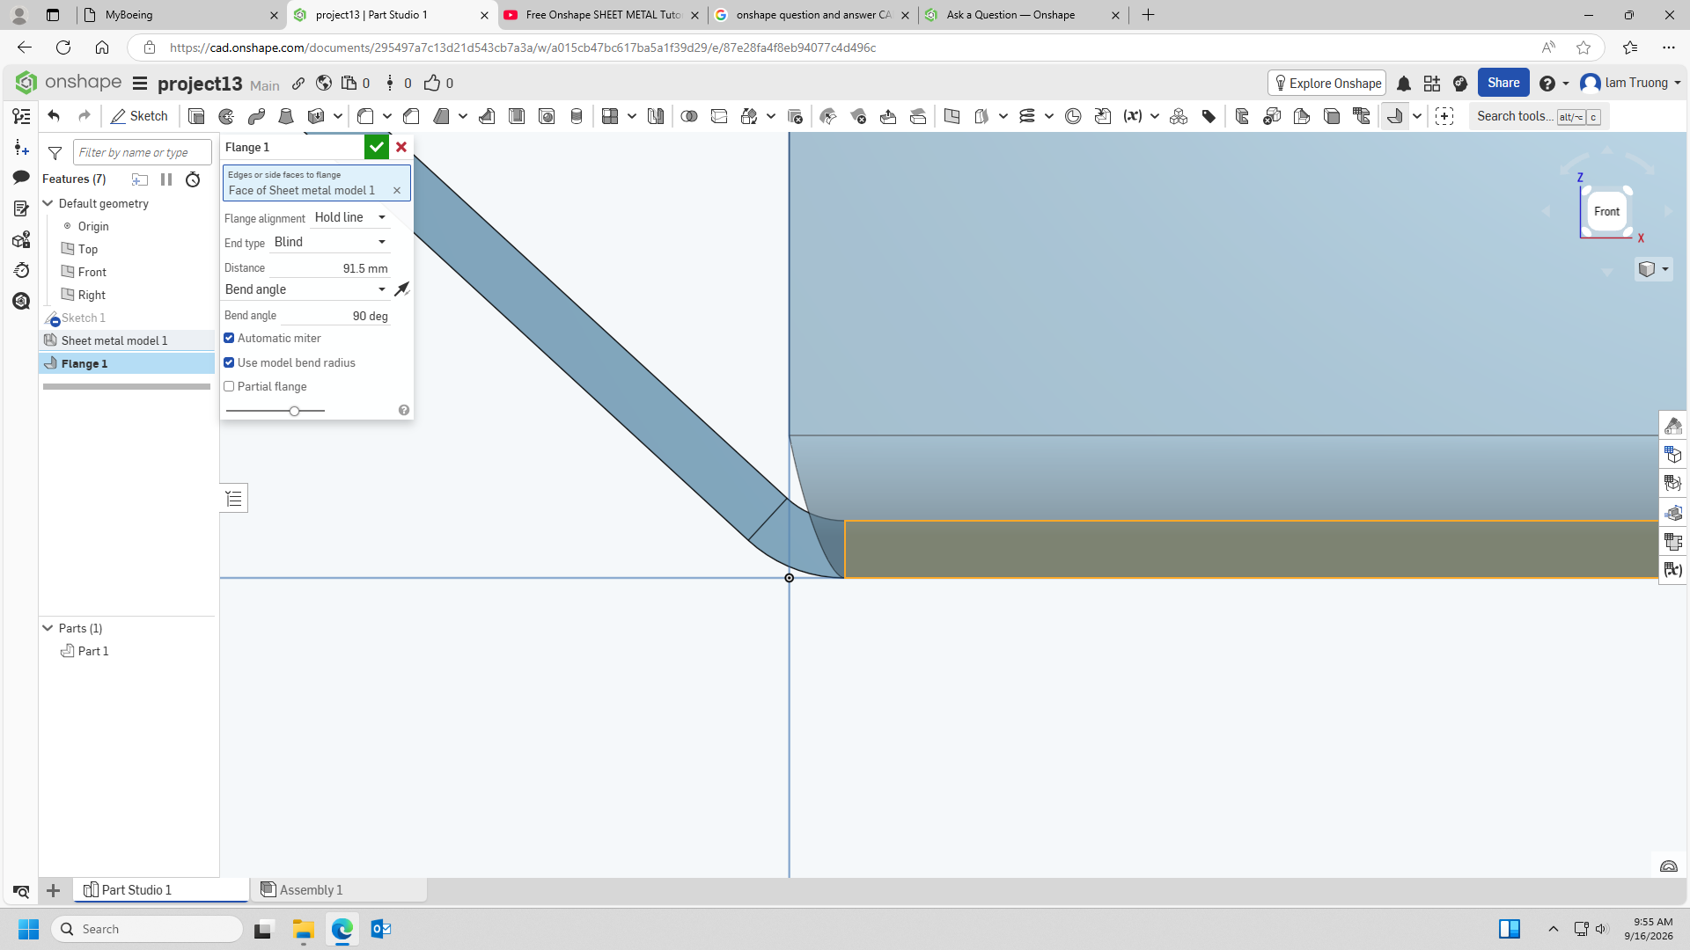Image resolution: width=1690 pixels, height=950 pixels.
Task: Click the rollback bar pause icon
Action: (x=166, y=179)
